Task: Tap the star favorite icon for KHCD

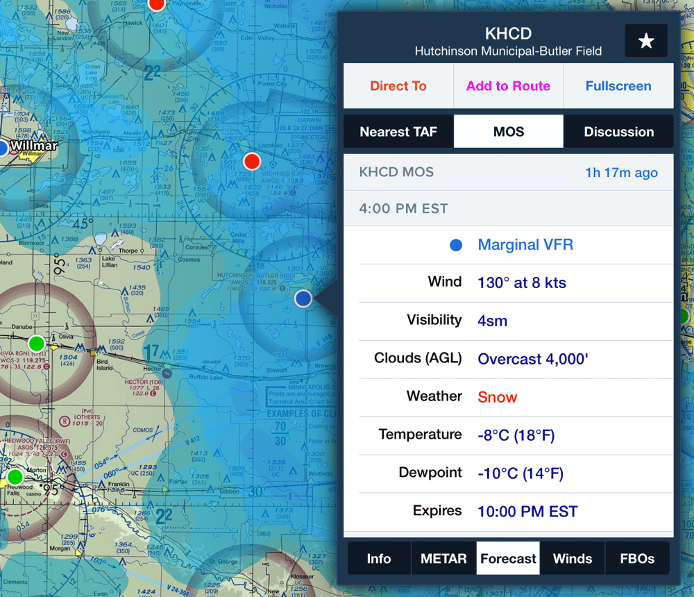Action: 645,41
